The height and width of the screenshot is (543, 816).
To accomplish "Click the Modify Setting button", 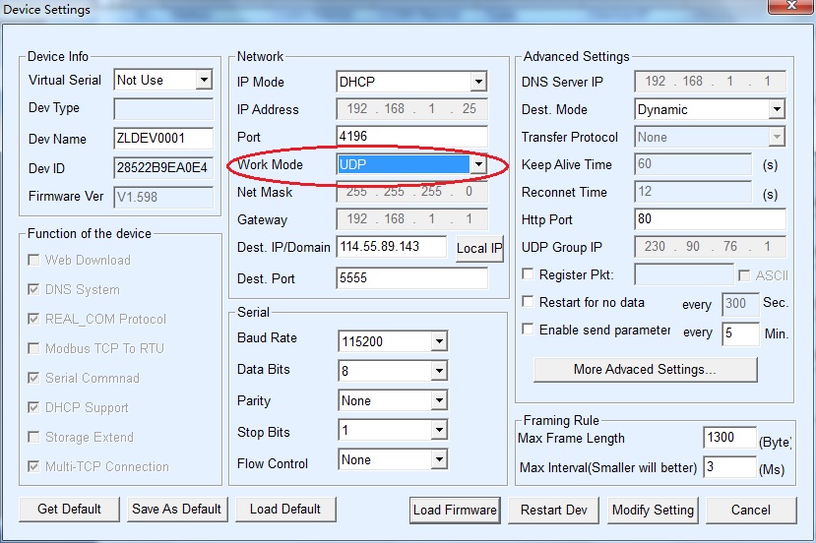I will click(653, 510).
